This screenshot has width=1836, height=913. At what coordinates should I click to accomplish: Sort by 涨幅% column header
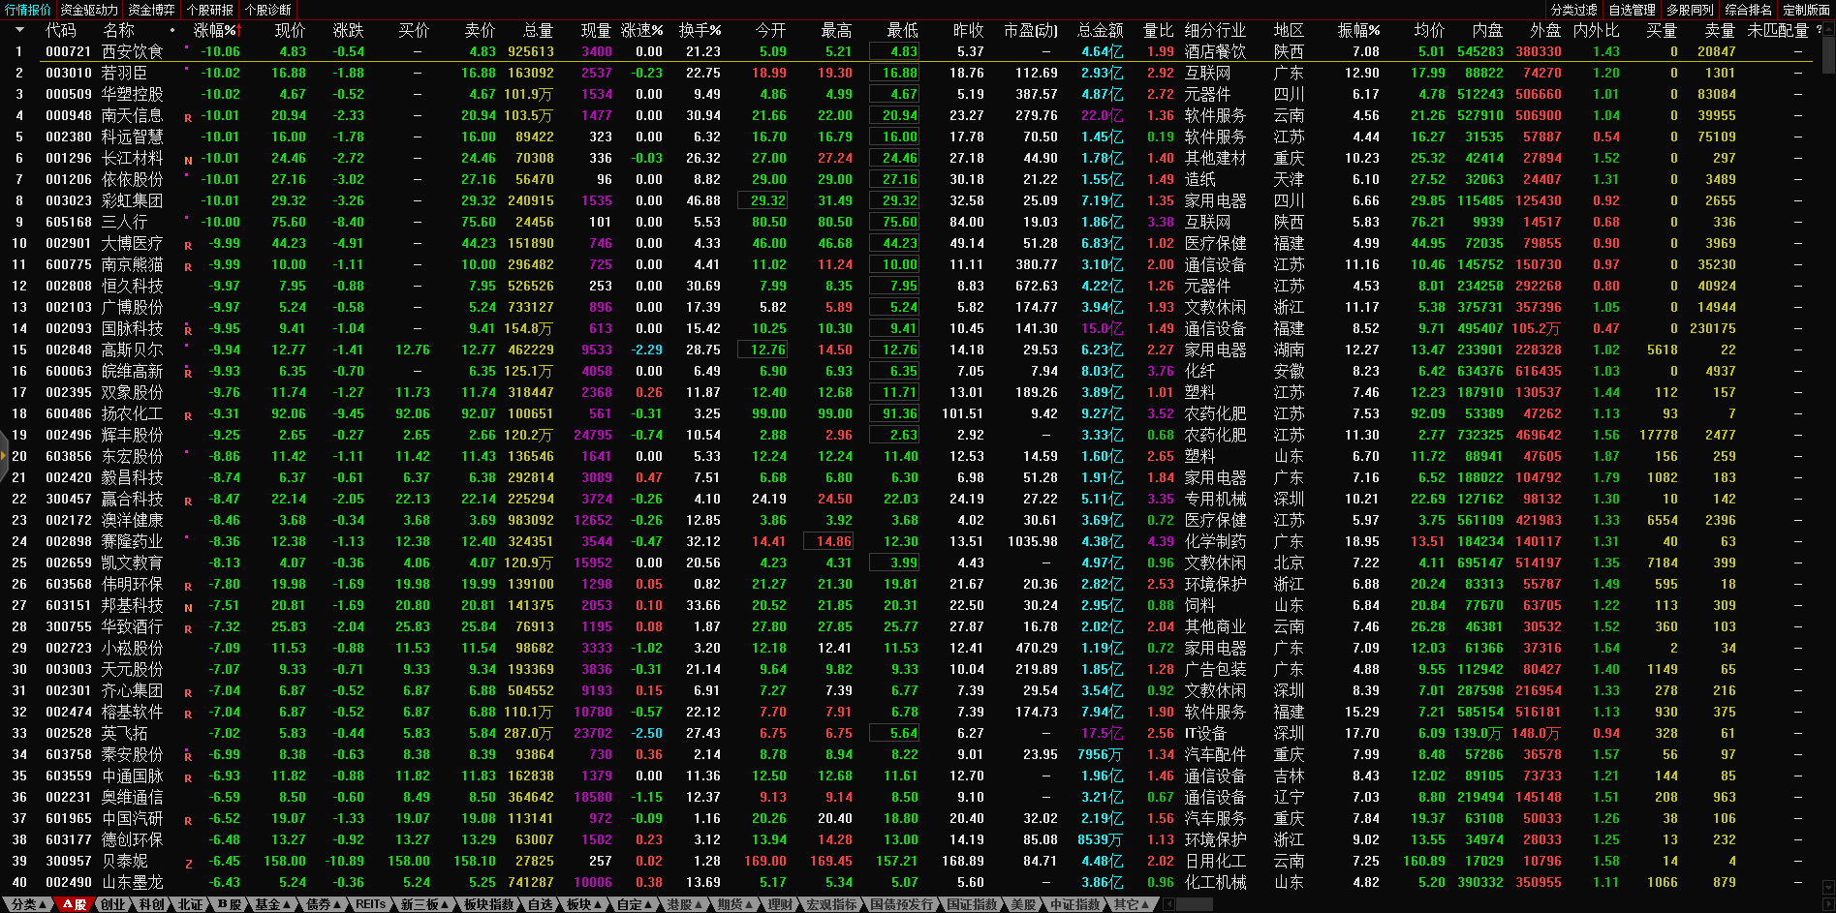(215, 30)
